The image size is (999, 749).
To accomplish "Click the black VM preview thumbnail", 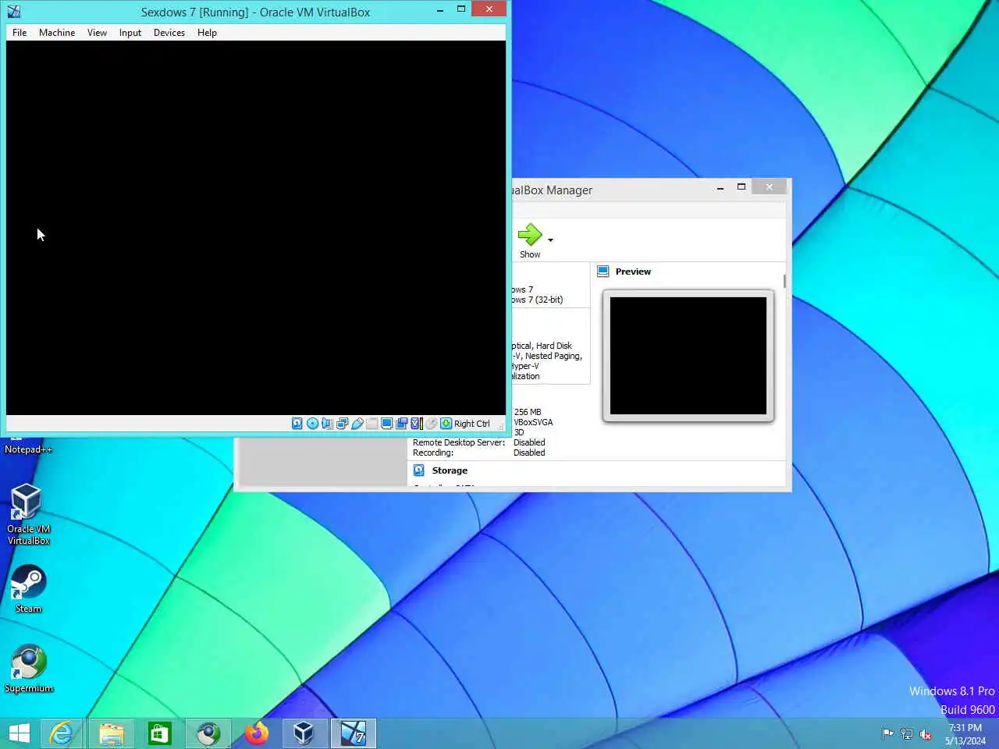I will coord(688,356).
